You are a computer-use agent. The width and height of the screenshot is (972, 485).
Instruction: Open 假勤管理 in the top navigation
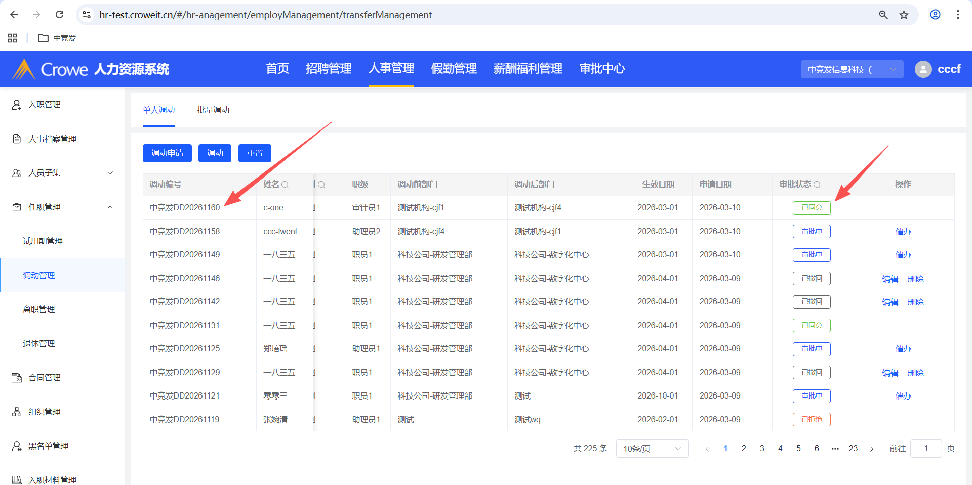(454, 68)
